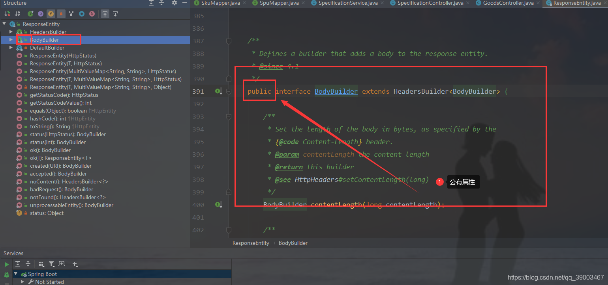The image size is (608, 285).
Task: Click HeadersBuilder in the extends clause
Action: pyautogui.click(x=421, y=91)
